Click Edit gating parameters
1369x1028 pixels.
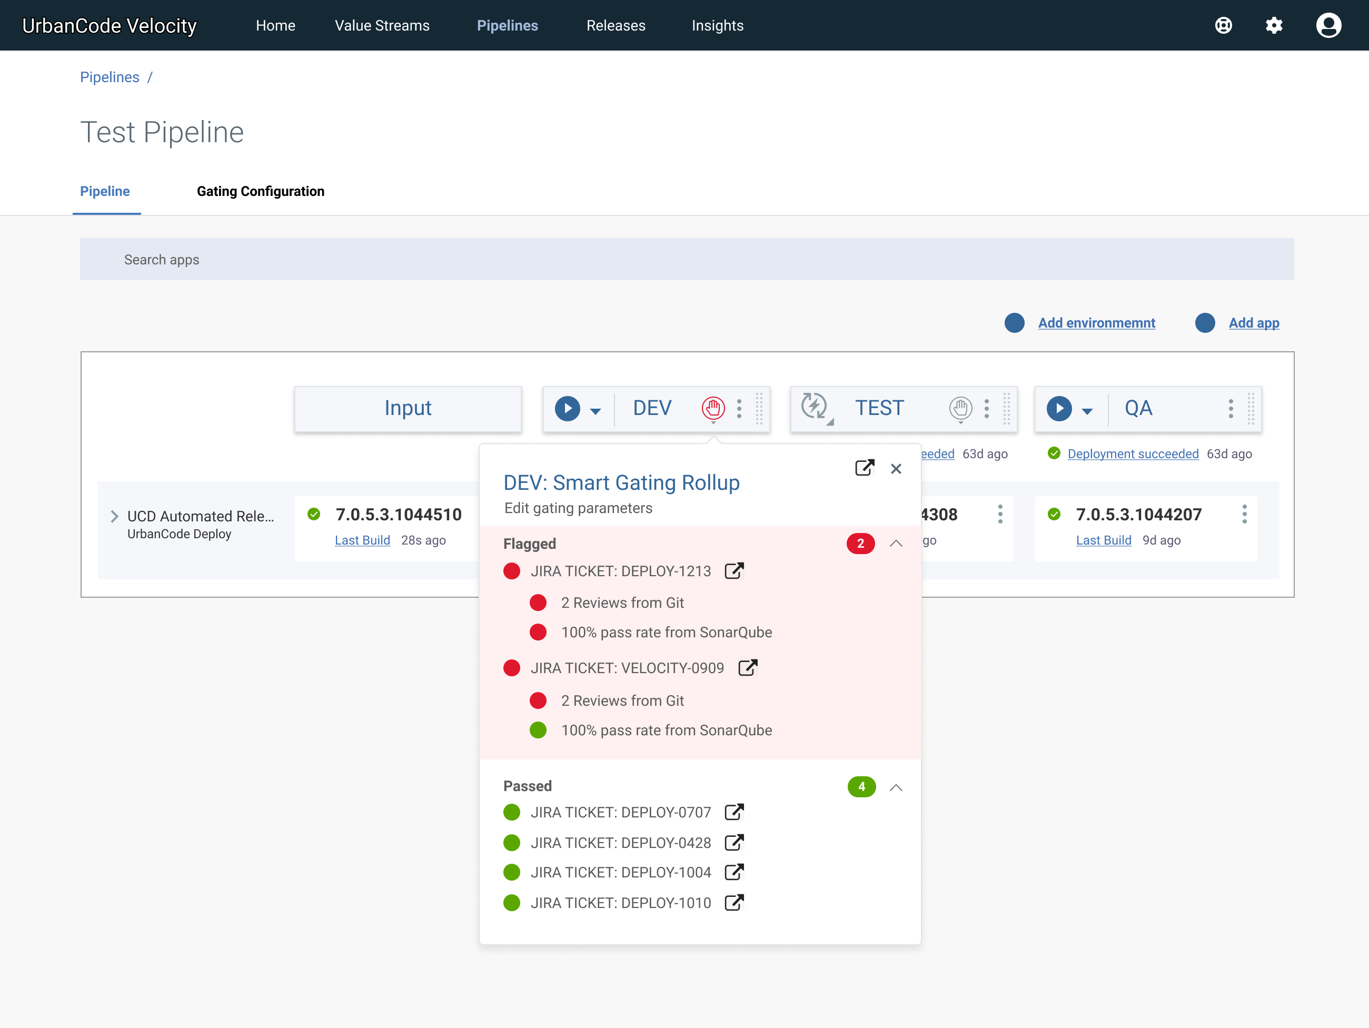click(x=578, y=508)
